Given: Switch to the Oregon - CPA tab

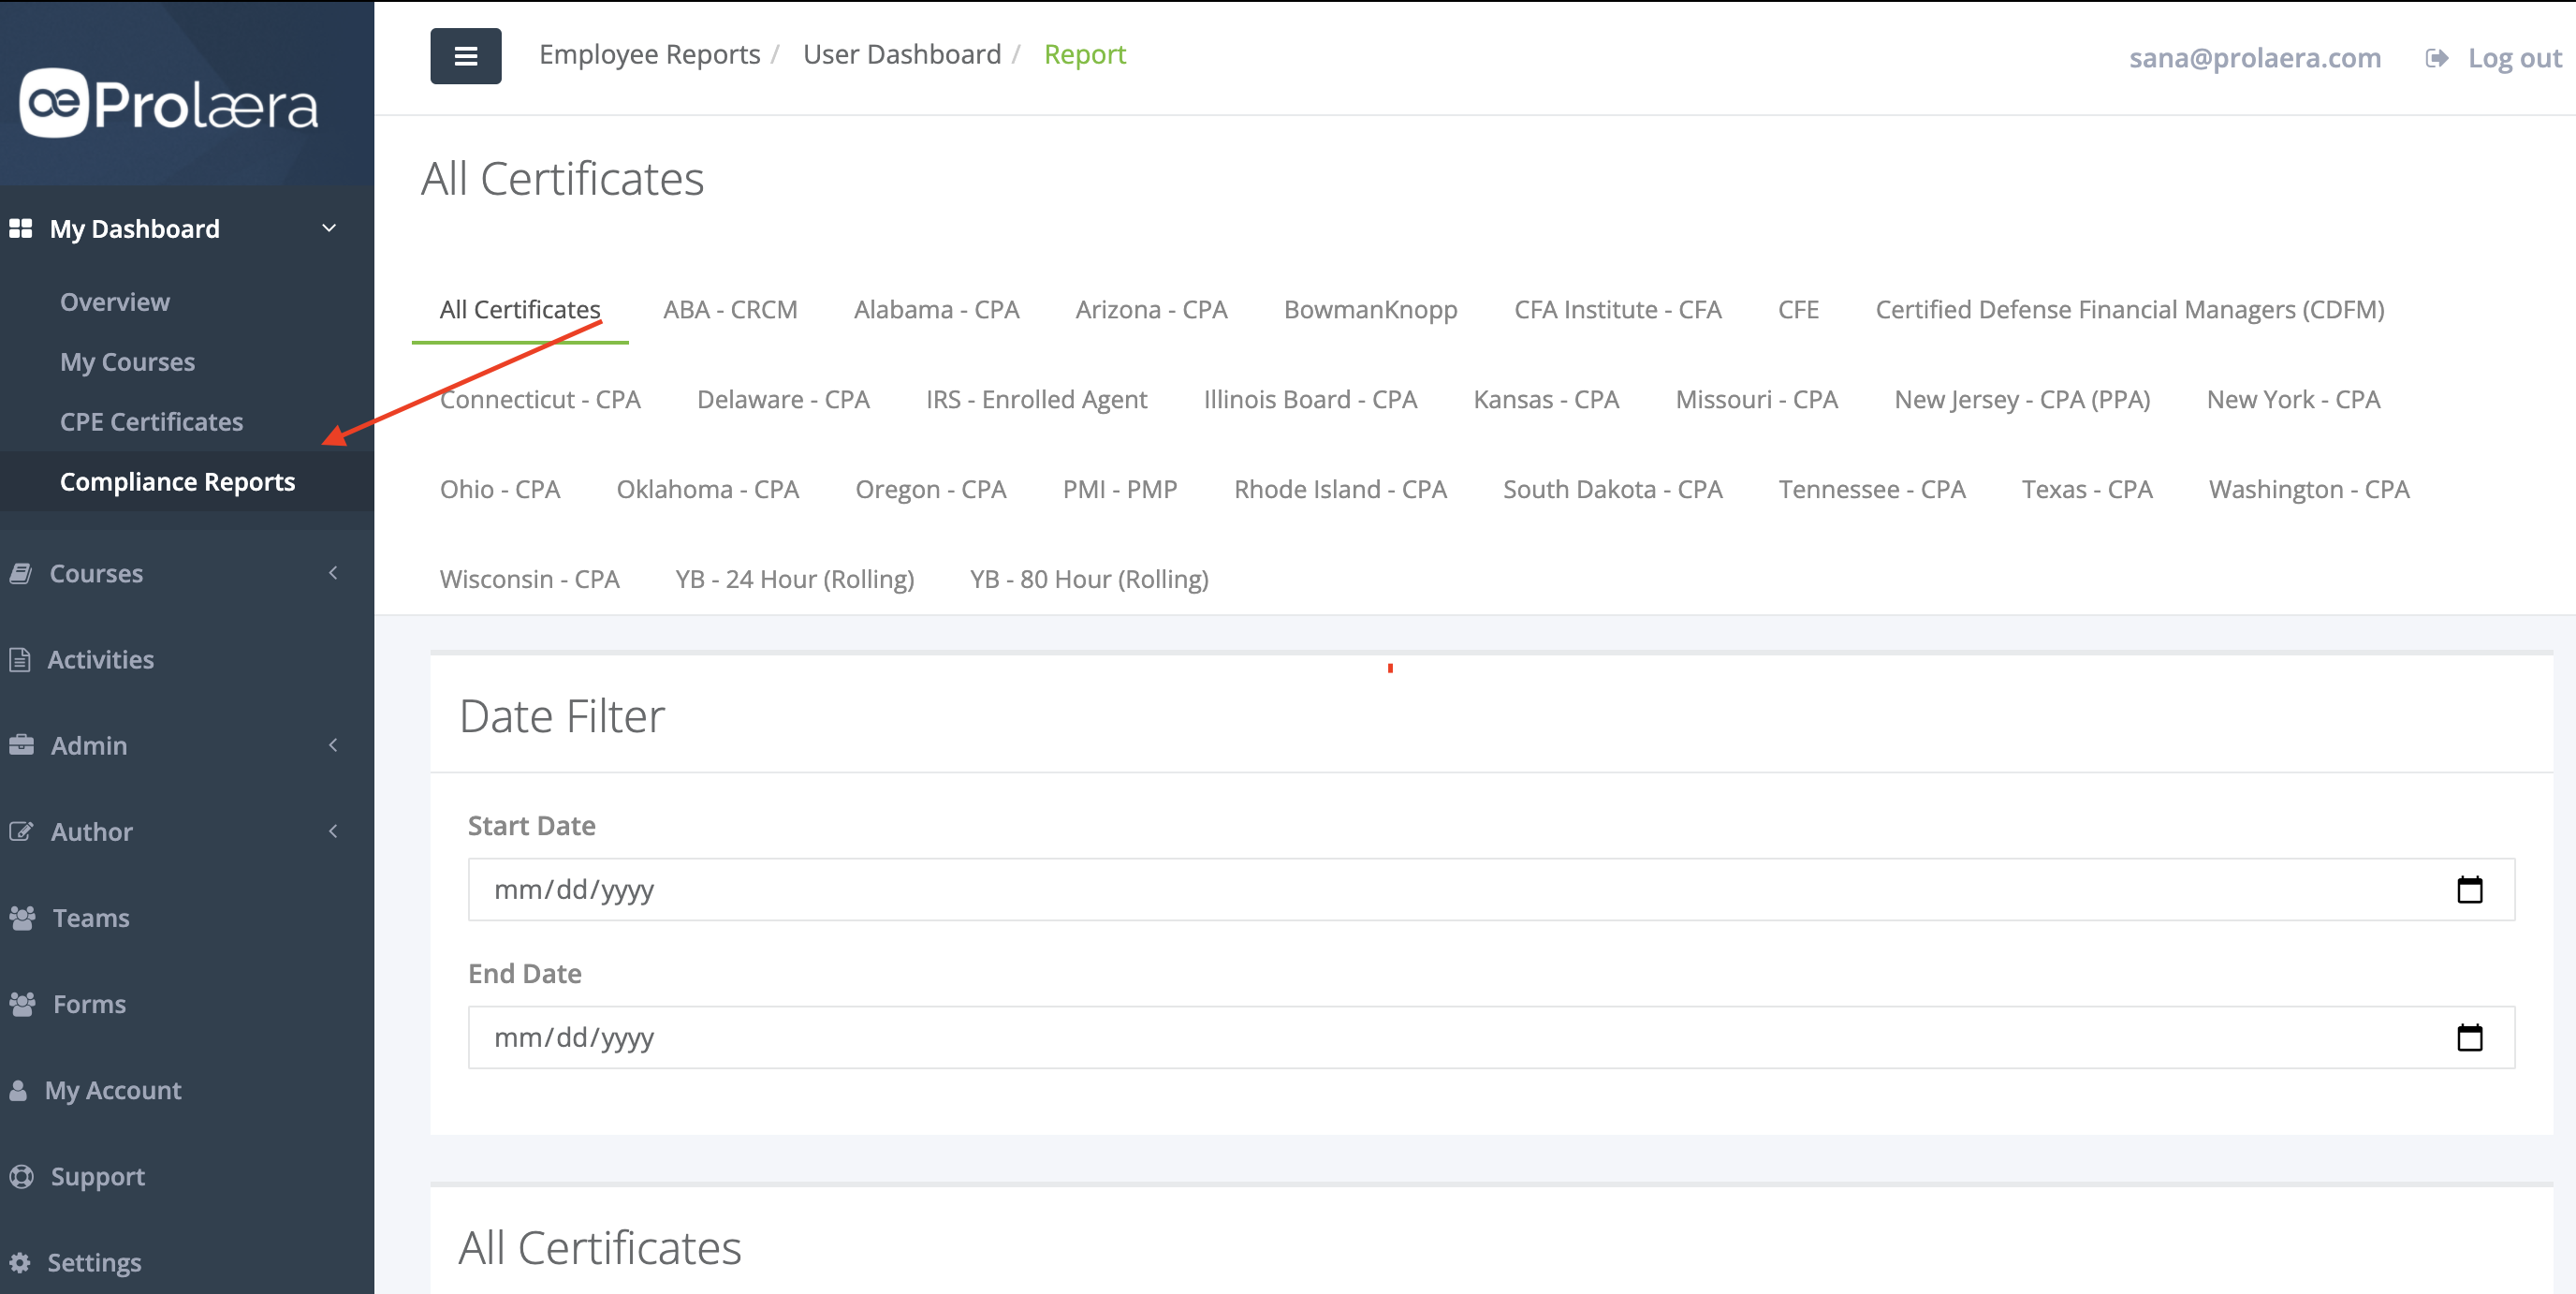Looking at the screenshot, I should [x=930, y=489].
